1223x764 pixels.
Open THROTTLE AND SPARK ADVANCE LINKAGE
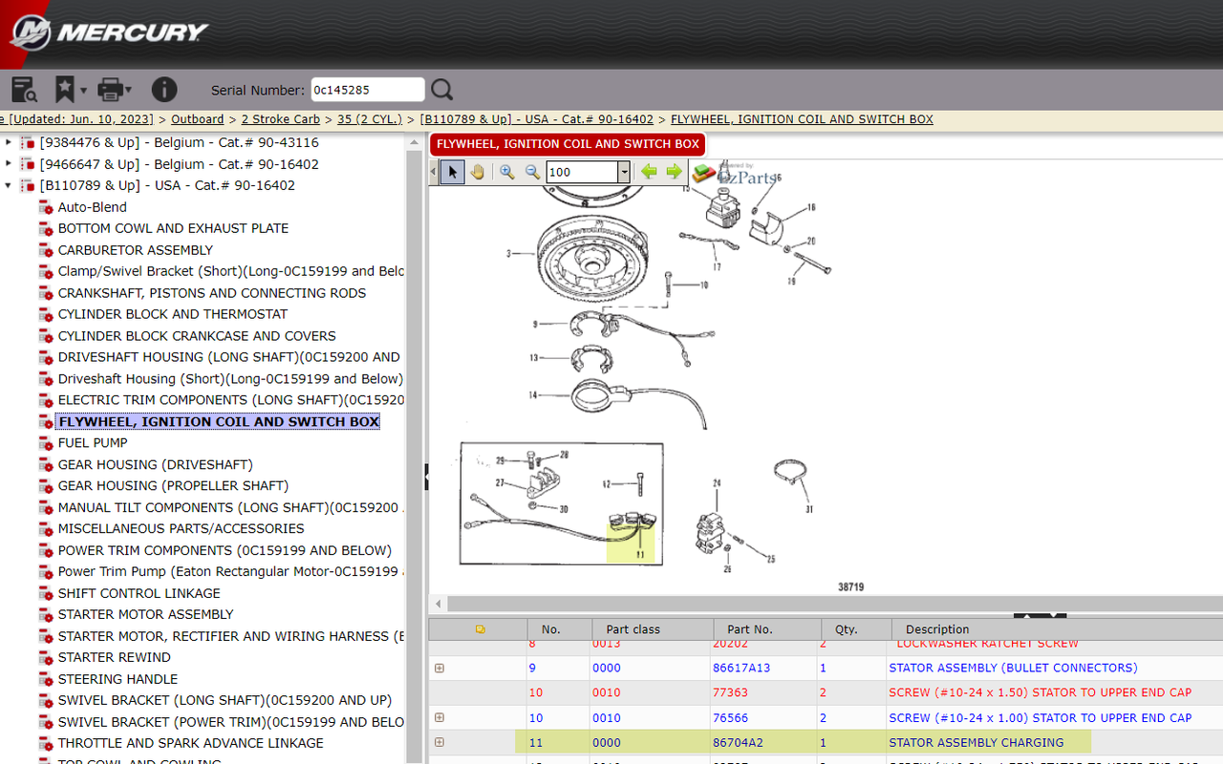[x=191, y=743]
